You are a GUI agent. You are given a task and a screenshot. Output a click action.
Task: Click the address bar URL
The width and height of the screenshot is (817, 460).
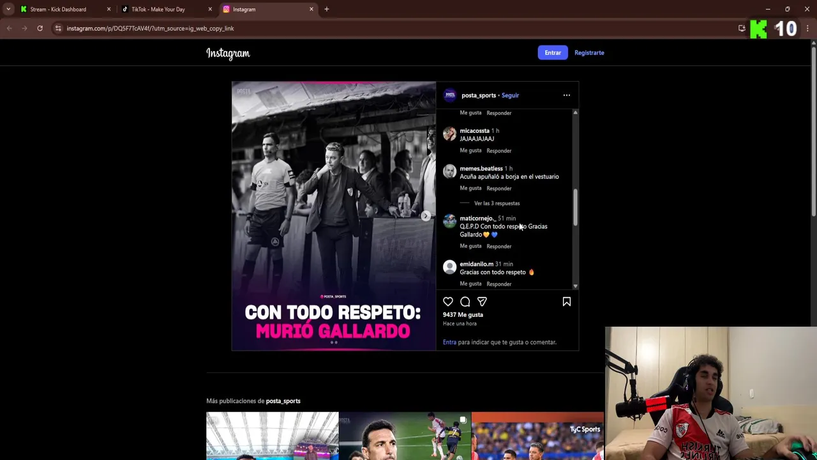(150, 28)
